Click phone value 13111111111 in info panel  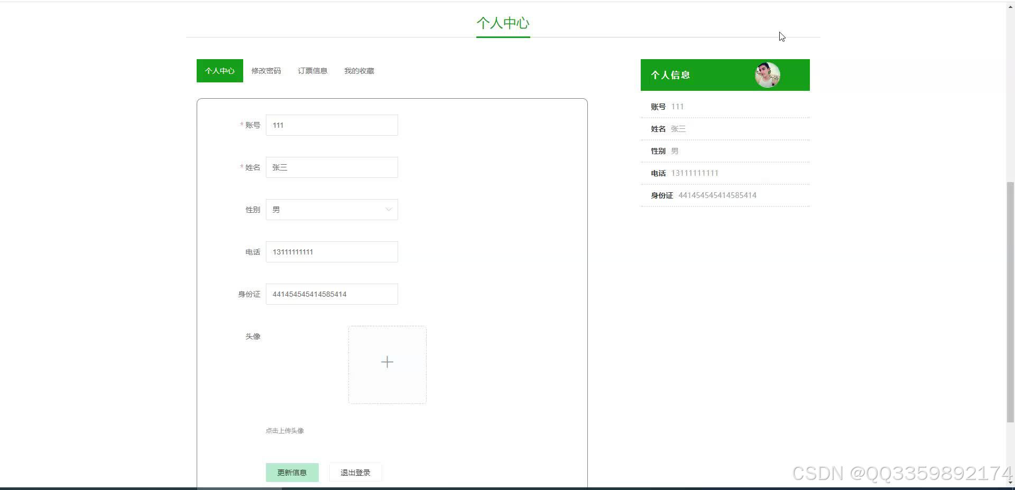click(x=695, y=173)
